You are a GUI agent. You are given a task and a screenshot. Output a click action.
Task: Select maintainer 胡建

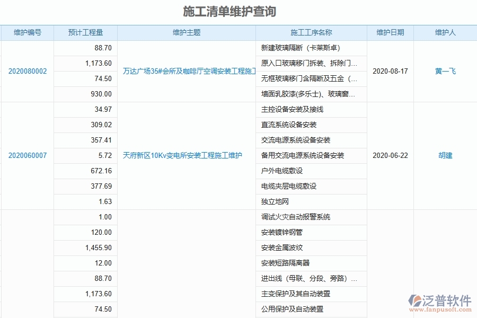point(444,155)
